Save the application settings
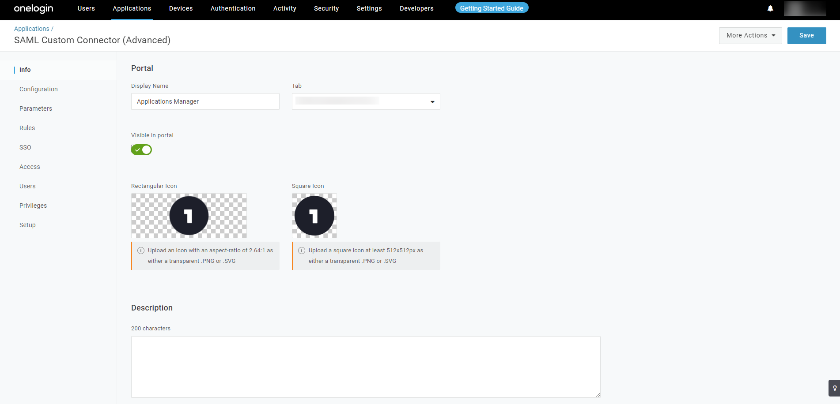 click(806, 36)
